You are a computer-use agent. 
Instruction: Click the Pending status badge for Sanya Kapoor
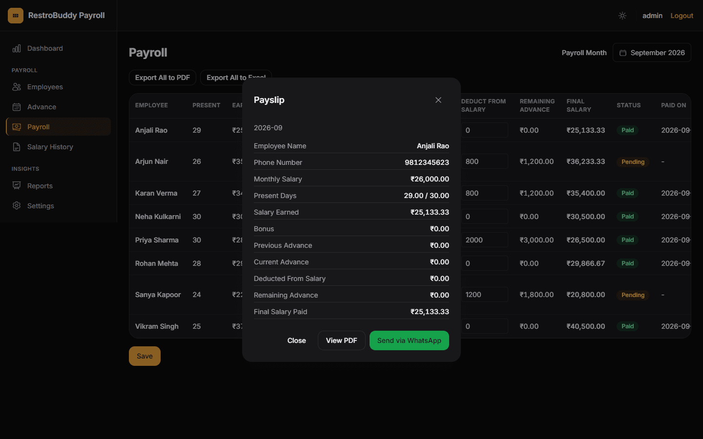click(633, 295)
